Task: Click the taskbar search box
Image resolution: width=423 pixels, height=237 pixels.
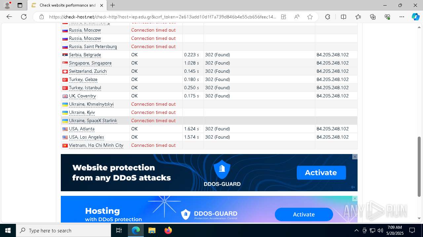Action: (63, 230)
